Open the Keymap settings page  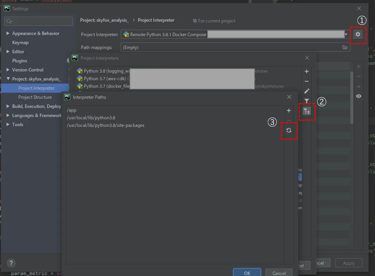click(x=20, y=42)
